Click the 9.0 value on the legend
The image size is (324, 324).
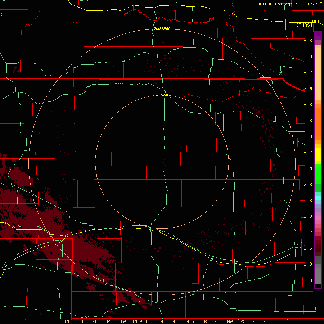[x=308, y=57]
